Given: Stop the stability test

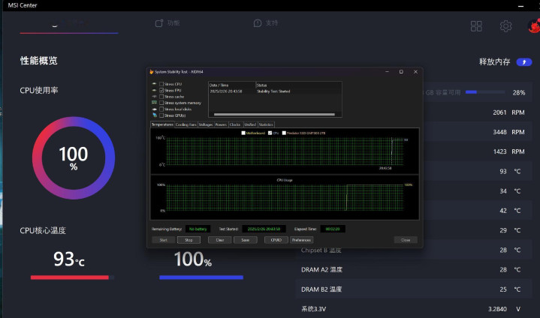Looking at the screenshot, I should [189, 240].
